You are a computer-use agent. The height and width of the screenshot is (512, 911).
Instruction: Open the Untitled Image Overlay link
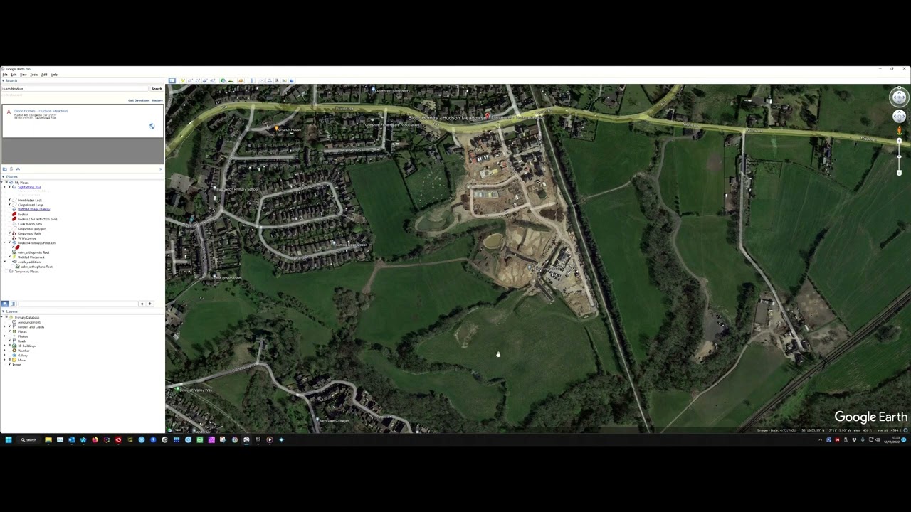[x=34, y=209]
